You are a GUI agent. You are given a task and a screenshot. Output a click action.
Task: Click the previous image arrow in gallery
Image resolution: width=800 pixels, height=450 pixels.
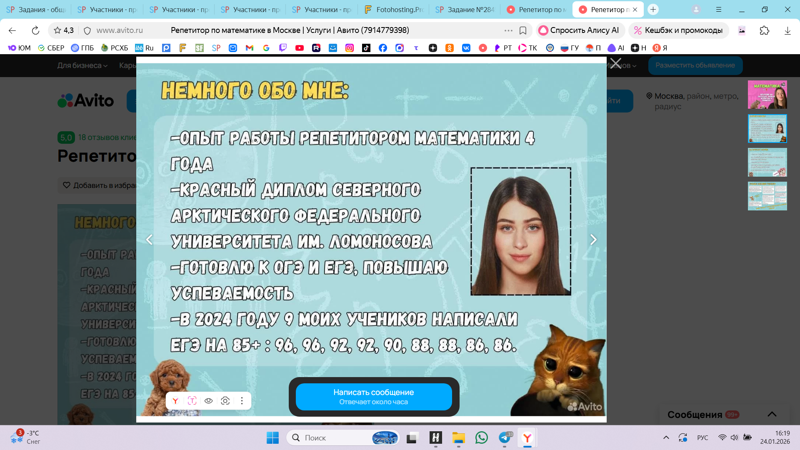(149, 240)
